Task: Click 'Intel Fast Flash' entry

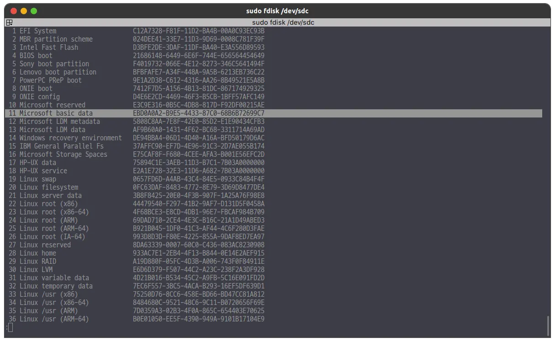Action: (49, 48)
